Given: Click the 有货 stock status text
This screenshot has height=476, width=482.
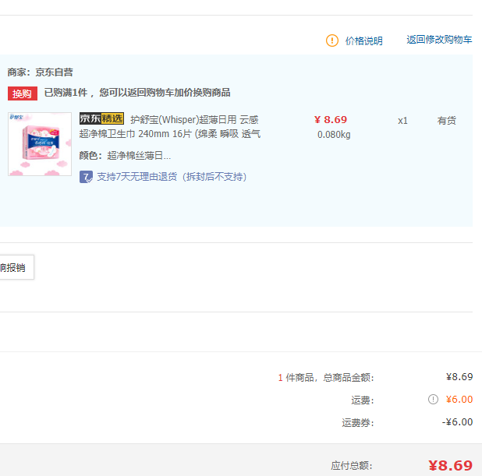Looking at the screenshot, I should click(447, 121).
